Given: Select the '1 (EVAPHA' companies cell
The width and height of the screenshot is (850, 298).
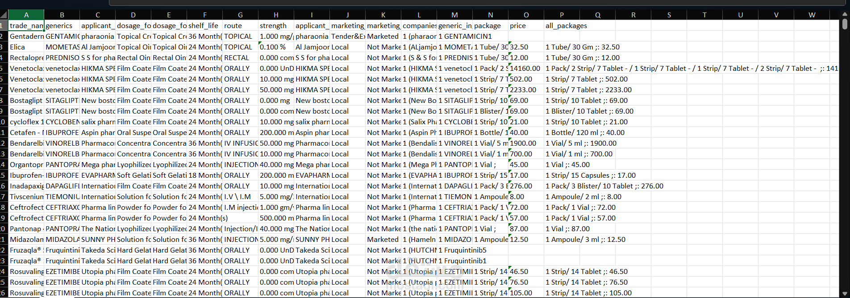Looking at the screenshot, I should (x=419, y=175).
